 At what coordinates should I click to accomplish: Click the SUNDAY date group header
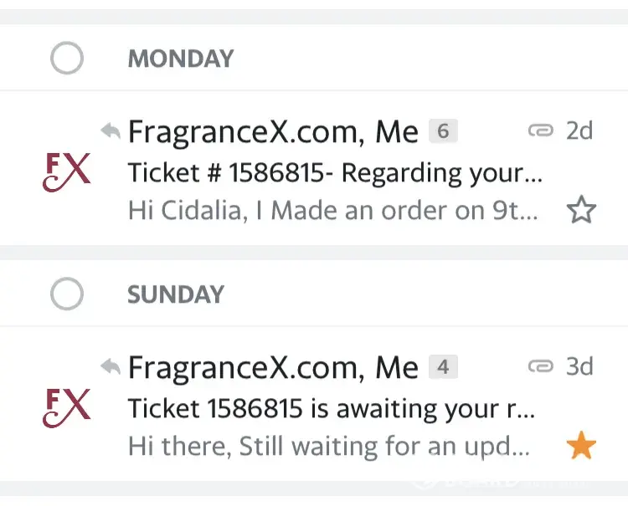[176, 294]
